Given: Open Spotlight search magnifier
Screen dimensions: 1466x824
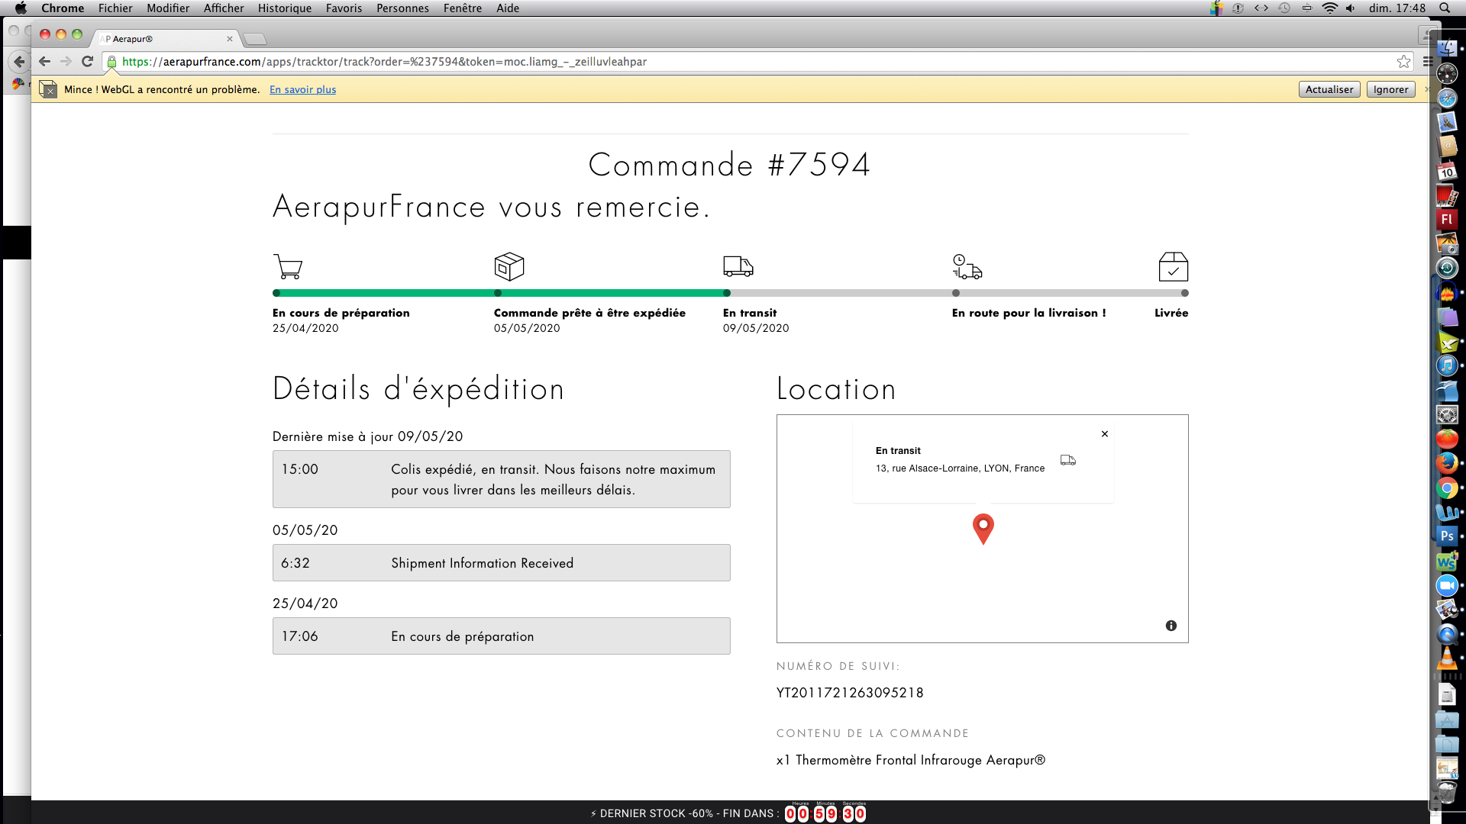Looking at the screenshot, I should click(1445, 8).
